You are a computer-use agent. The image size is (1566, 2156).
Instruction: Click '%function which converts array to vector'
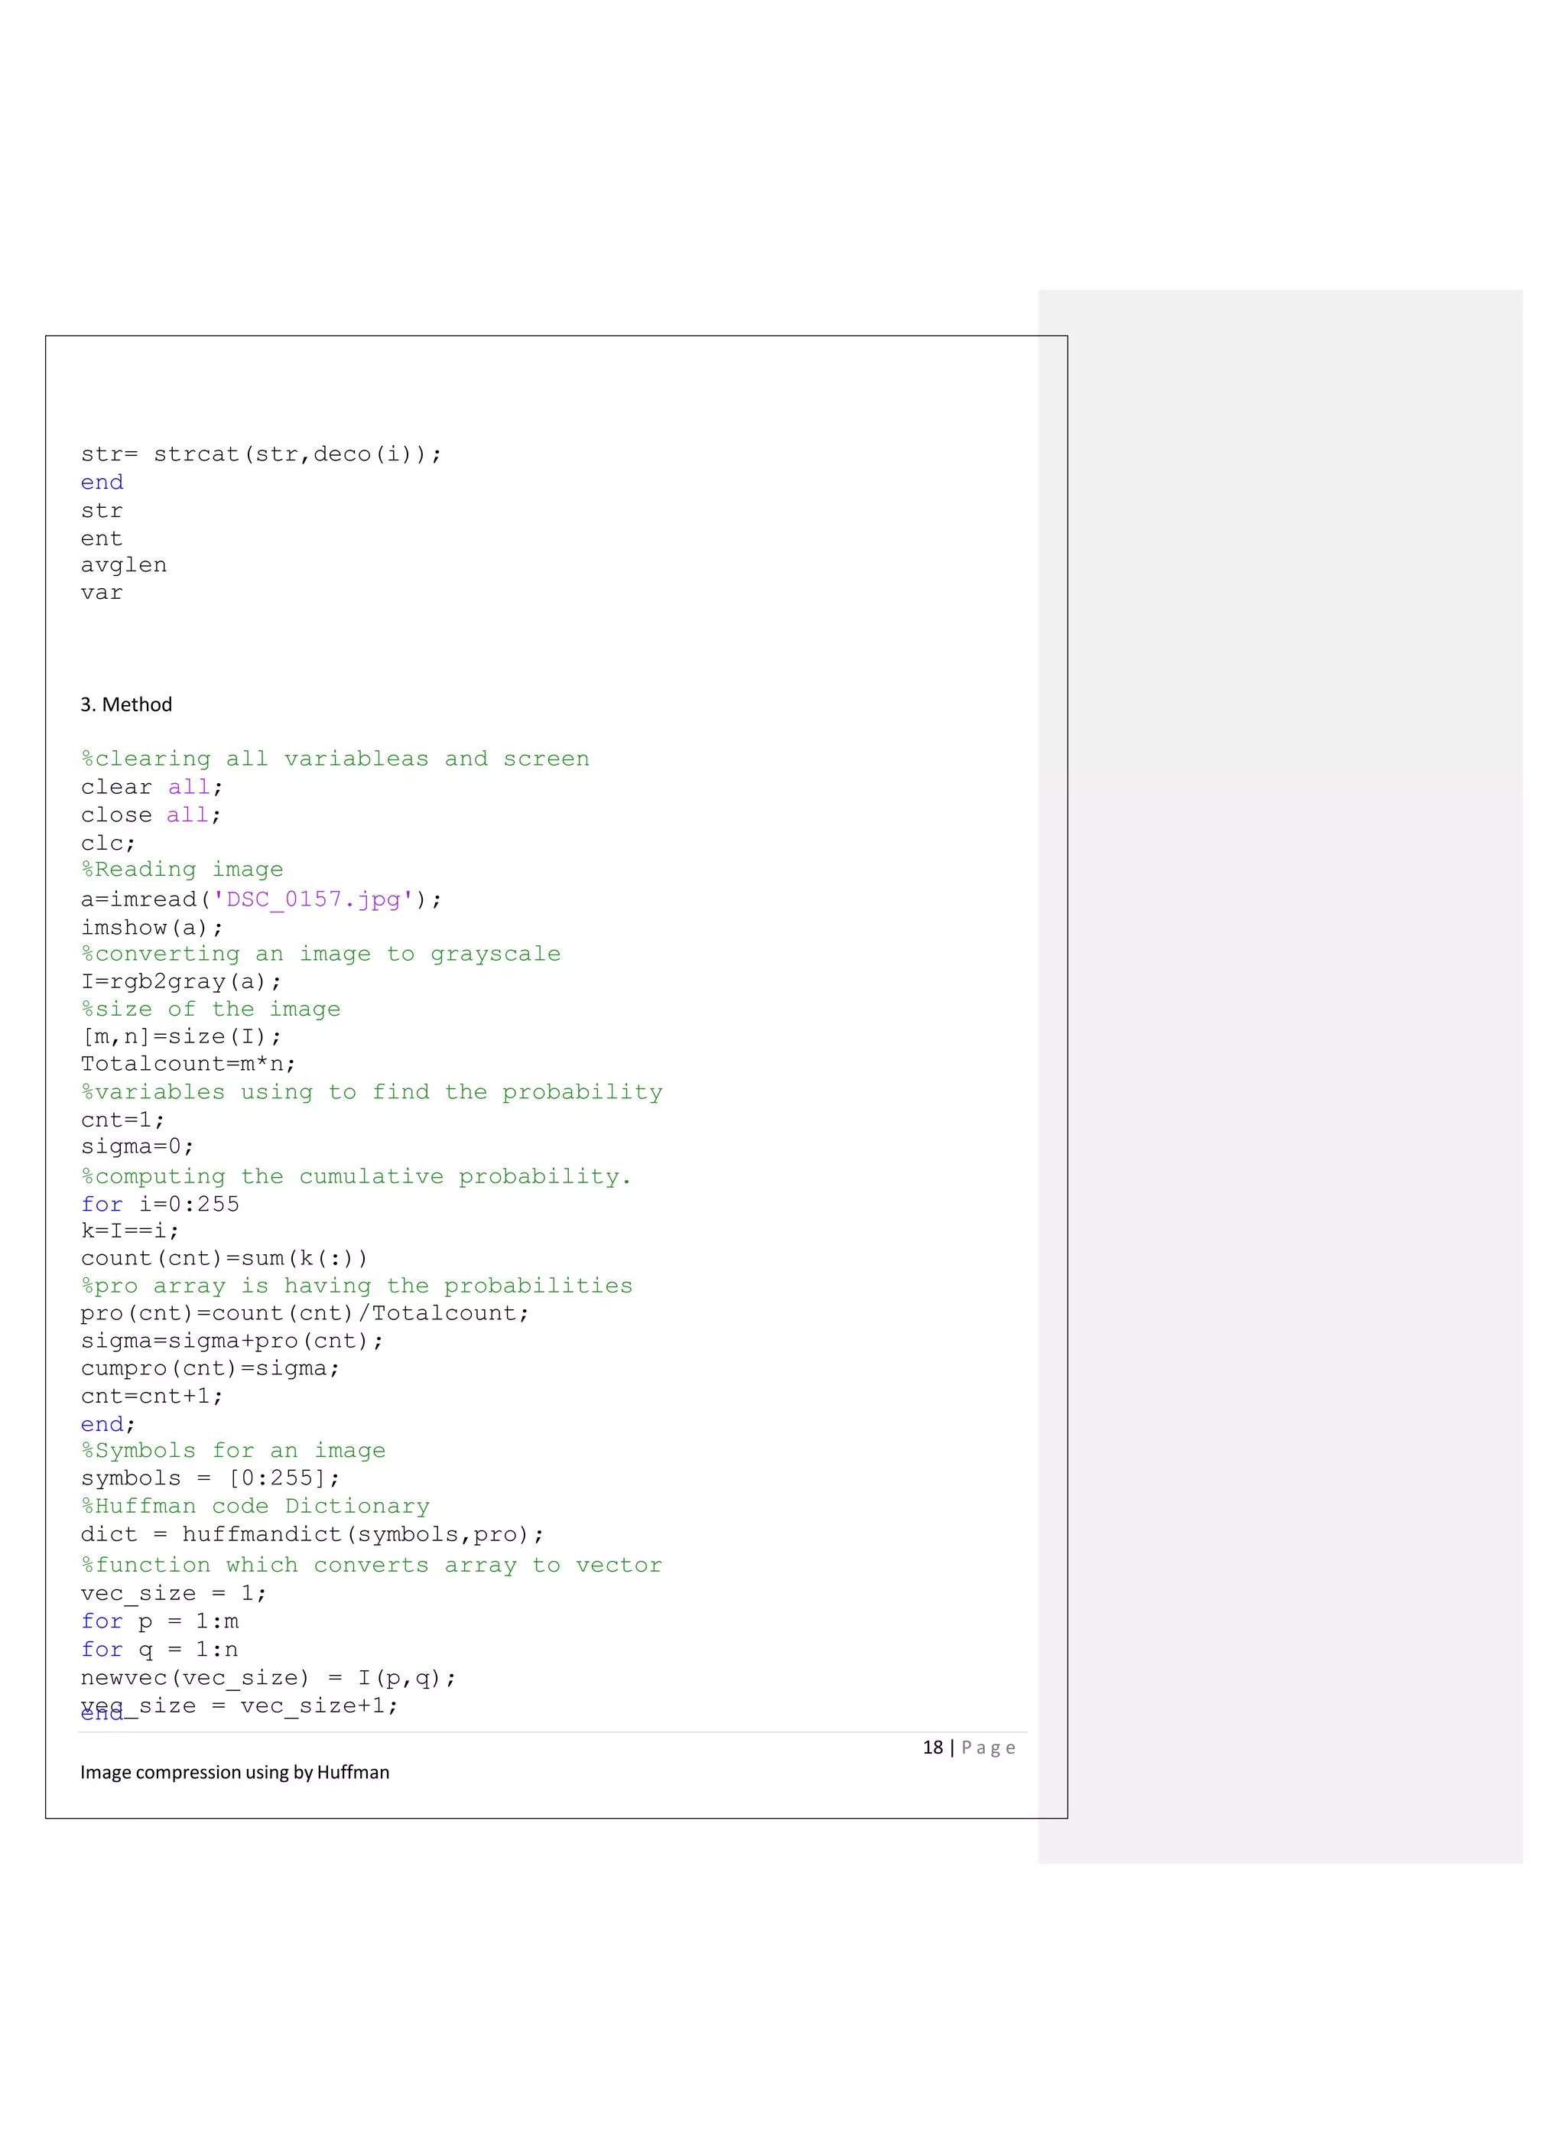tap(372, 1566)
